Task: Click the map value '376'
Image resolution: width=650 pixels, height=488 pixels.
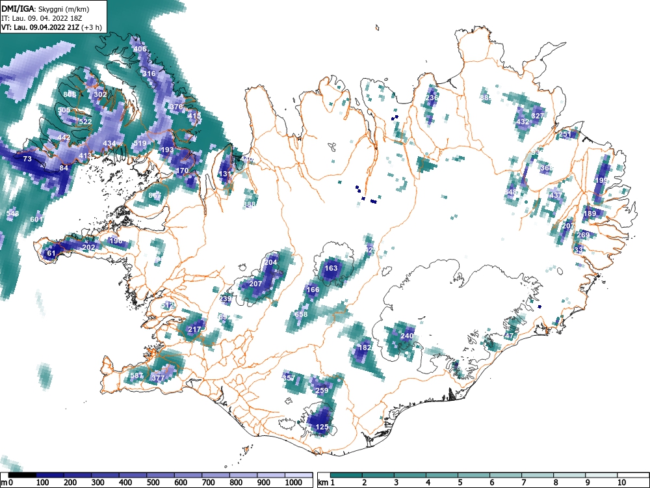Action: point(176,107)
